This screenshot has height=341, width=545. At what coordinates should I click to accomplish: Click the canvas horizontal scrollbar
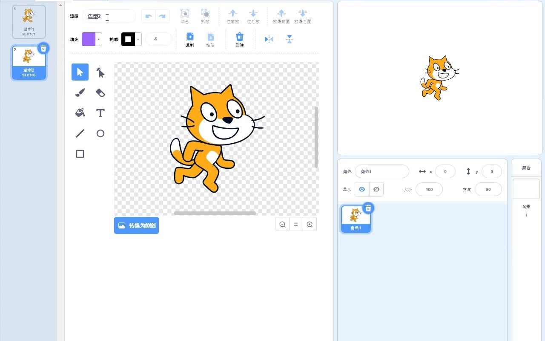(x=215, y=213)
